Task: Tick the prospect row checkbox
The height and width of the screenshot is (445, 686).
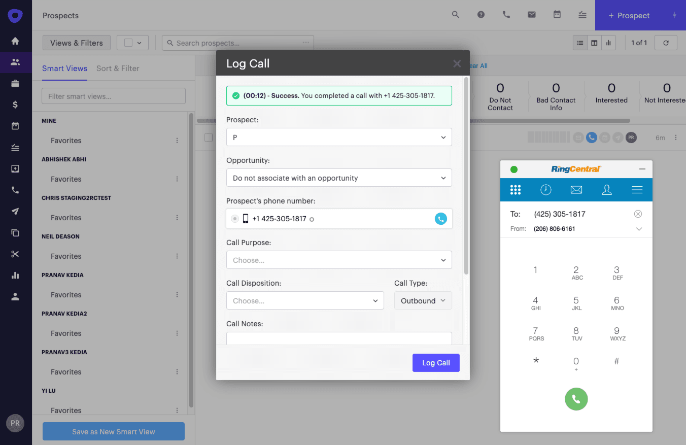Action: tap(209, 138)
